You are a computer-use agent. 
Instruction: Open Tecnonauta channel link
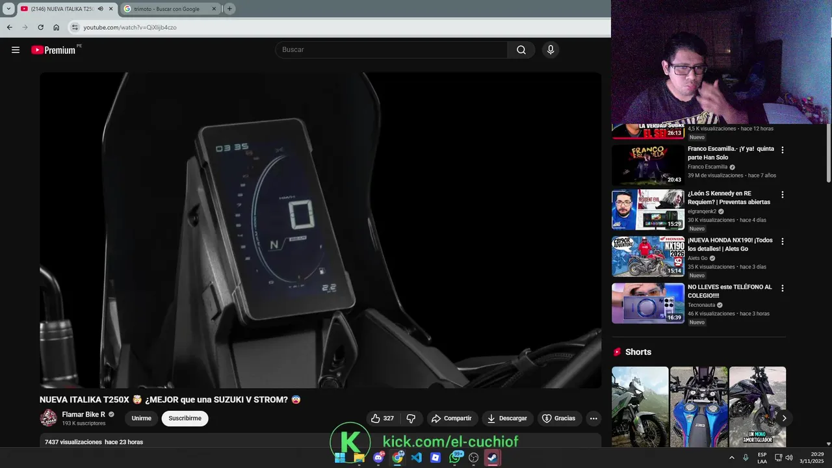point(701,305)
